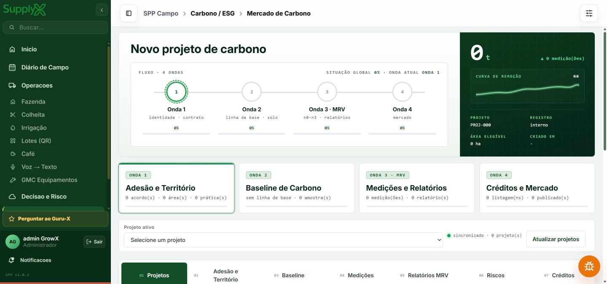The width and height of the screenshot is (607, 284).
Task: Click the Café cup icon
Action: point(13,154)
